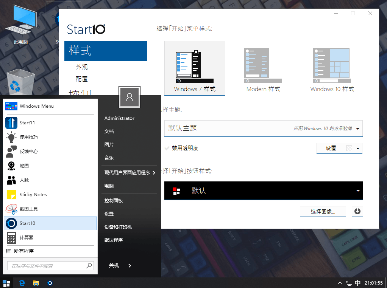The height and width of the screenshot is (288, 387).
Task: Click the Administrator user avatar picture
Action: click(130, 97)
